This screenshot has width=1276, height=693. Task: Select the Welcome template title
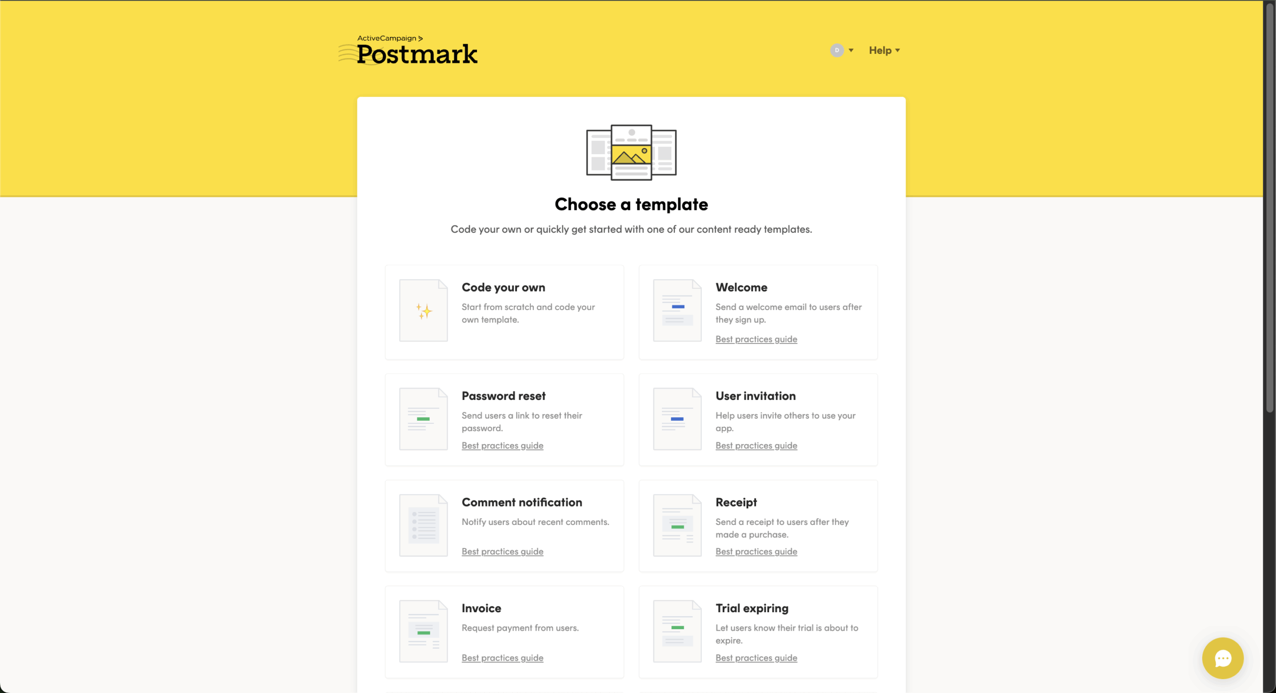741,287
